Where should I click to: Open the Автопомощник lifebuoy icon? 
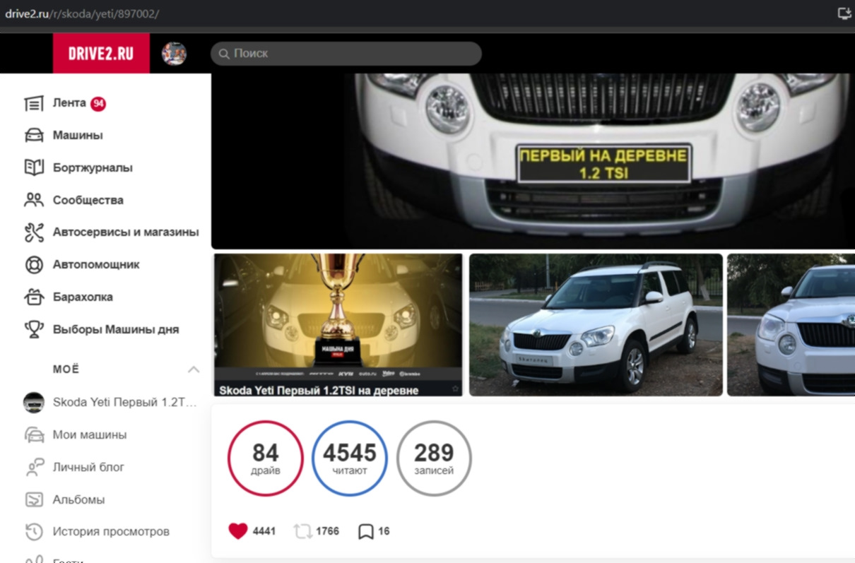pyautogui.click(x=34, y=265)
